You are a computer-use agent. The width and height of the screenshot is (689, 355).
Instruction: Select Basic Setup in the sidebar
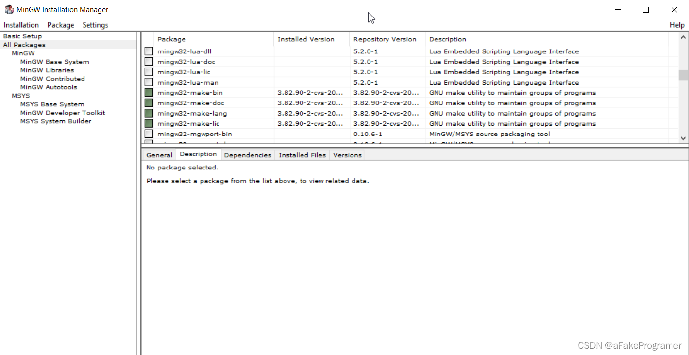click(x=22, y=36)
